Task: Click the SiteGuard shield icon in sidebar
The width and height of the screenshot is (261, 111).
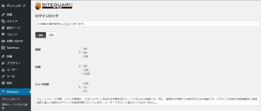Action: pos(3,92)
